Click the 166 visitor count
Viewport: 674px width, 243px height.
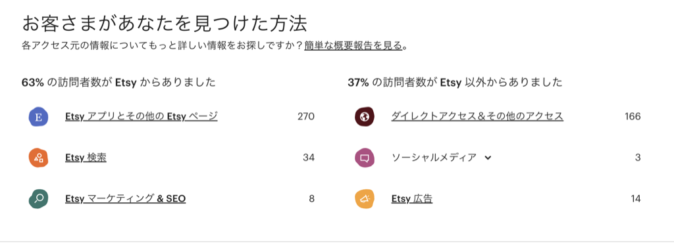pyautogui.click(x=633, y=116)
